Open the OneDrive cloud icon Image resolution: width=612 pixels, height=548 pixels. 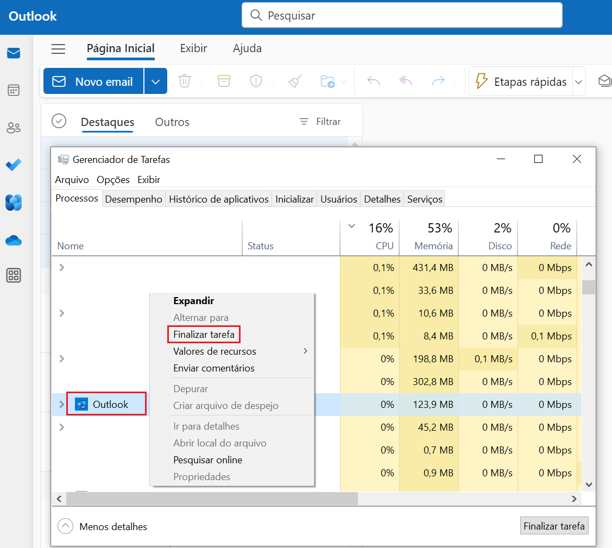pos(14,241)
